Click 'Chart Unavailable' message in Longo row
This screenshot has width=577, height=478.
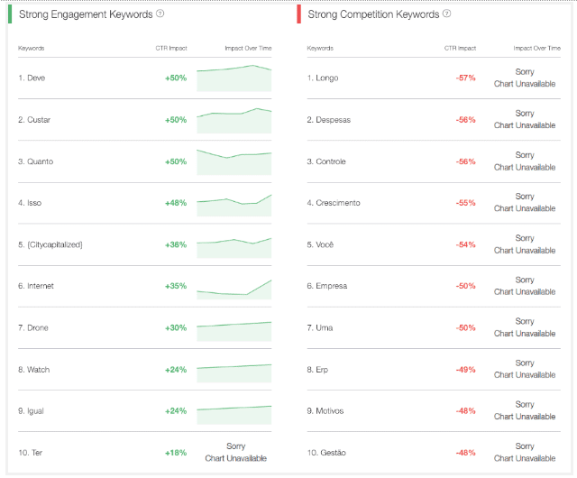pos(525,84)
